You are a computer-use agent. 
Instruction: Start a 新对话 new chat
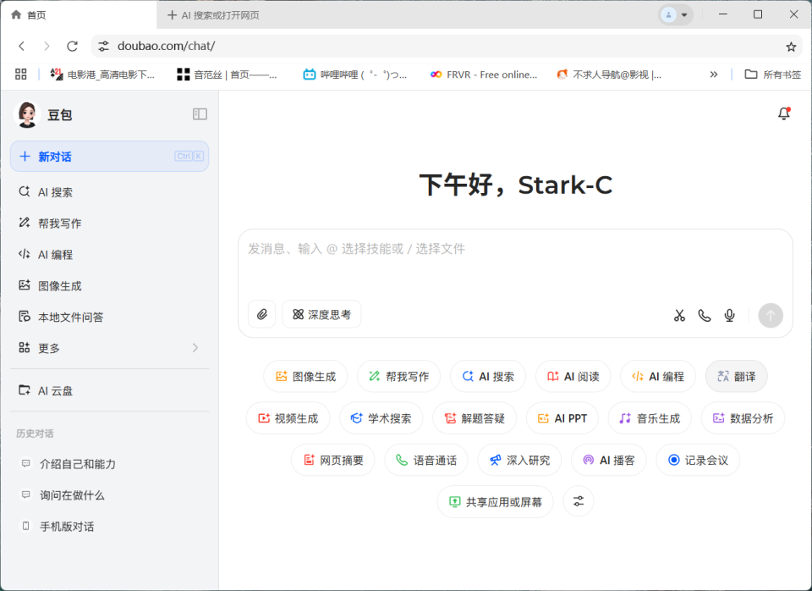109,156
